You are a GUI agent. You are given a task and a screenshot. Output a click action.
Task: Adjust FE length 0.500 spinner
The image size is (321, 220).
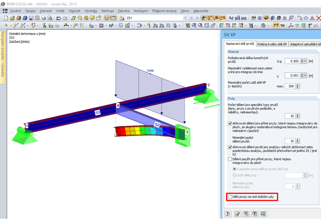pos(302,61)
